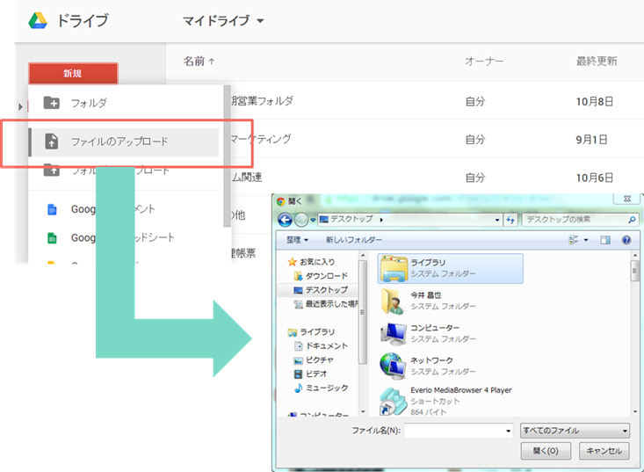Open the help icon in dialog toolbar
This screenshot has width=644, height=472.
626,239
